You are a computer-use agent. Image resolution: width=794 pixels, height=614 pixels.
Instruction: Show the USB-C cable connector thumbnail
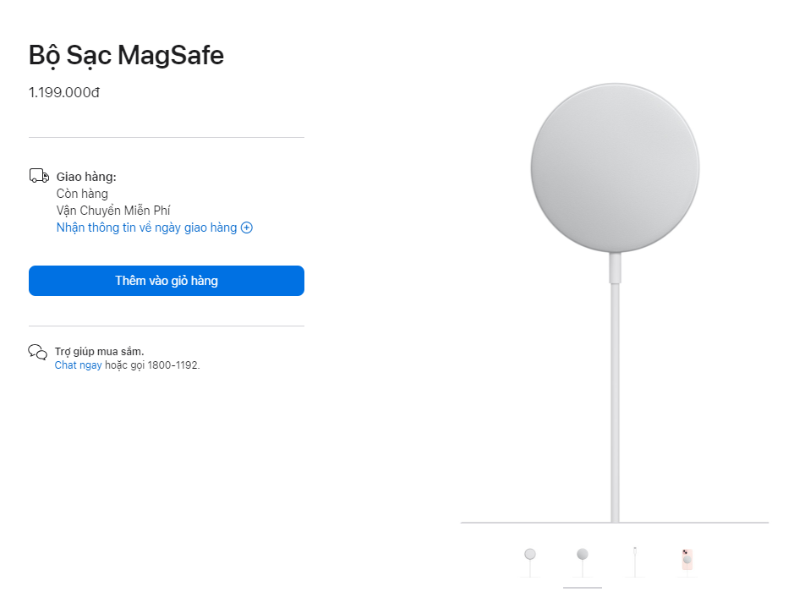634,560
